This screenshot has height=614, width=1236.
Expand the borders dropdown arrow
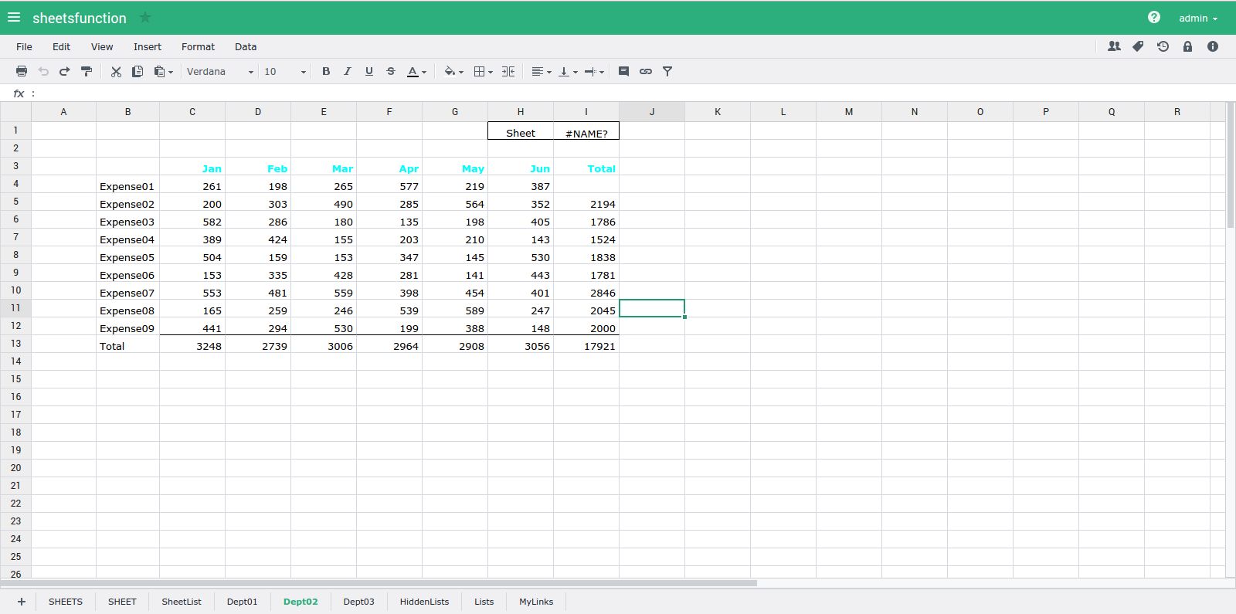(491, 72)
